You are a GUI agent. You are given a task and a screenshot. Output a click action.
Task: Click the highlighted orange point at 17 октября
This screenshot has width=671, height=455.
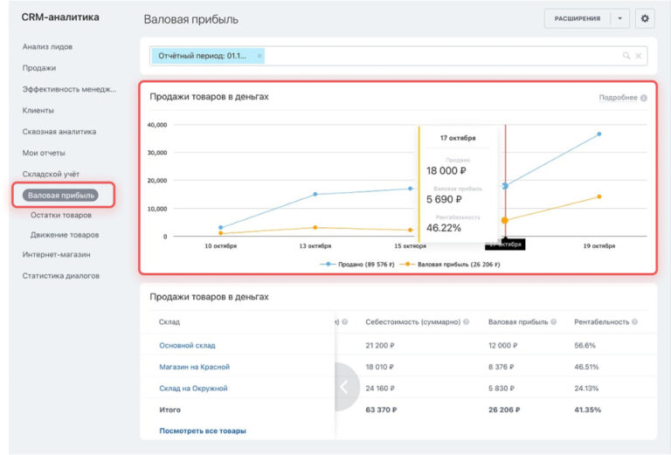tap(505, 220)
